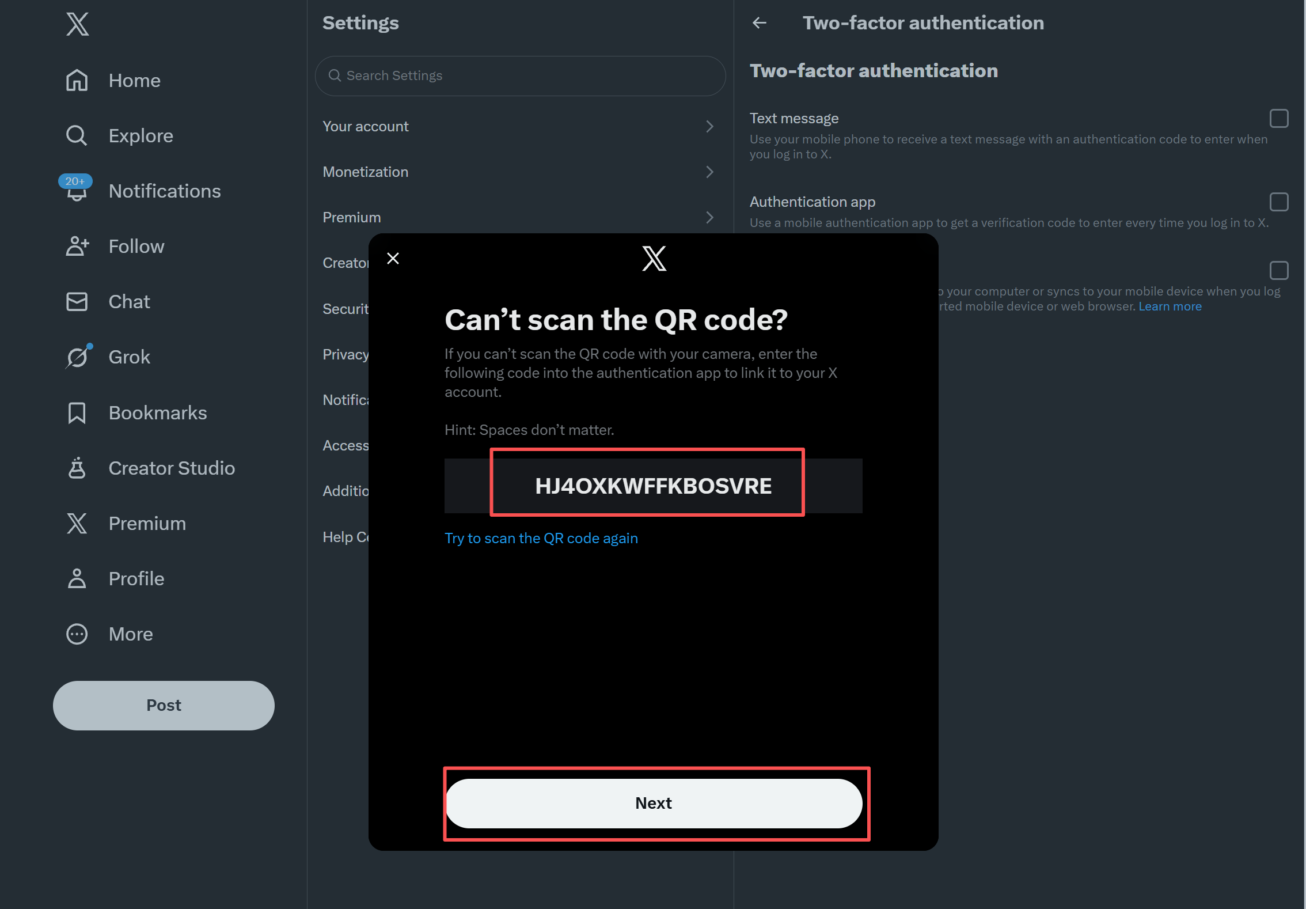The width and height of the screenshot is (1306, 909).
Task: Click the Next button in dialog
Action: click(x=654, y=803)
